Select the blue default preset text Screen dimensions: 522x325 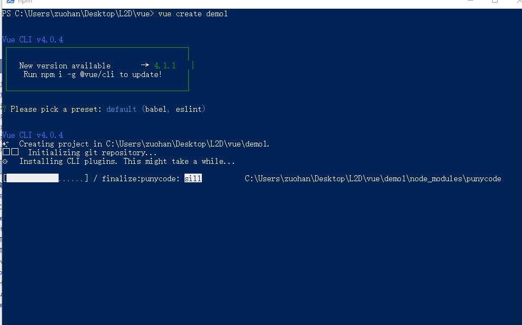(x=121, y=109)
